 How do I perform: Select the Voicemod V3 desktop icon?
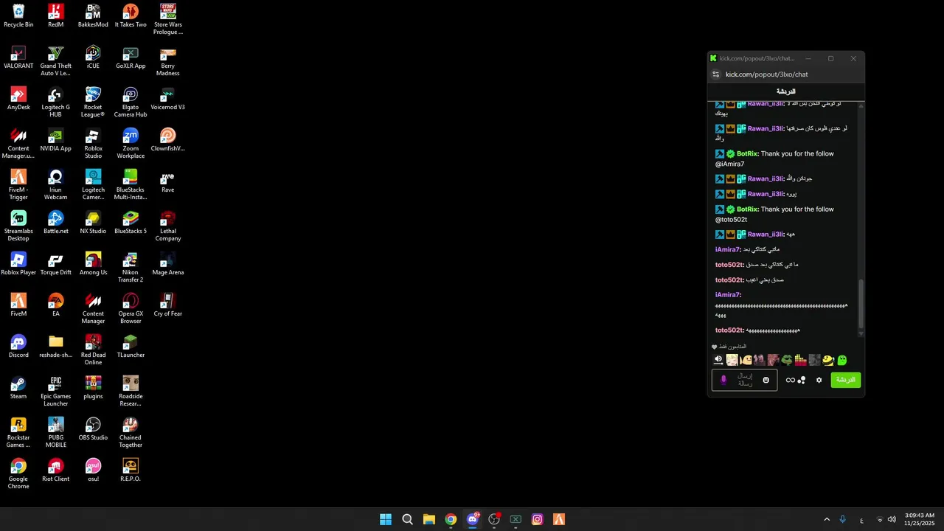(x=168, y=99)
